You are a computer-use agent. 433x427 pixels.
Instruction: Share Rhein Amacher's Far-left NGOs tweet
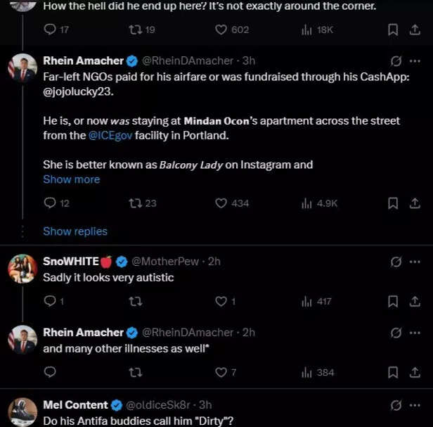414,203
